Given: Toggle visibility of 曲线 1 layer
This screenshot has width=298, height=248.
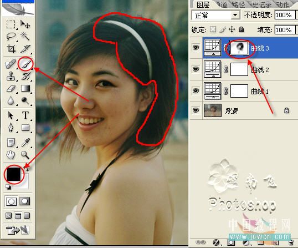Looking at the screenshot, I should point(196,90).
